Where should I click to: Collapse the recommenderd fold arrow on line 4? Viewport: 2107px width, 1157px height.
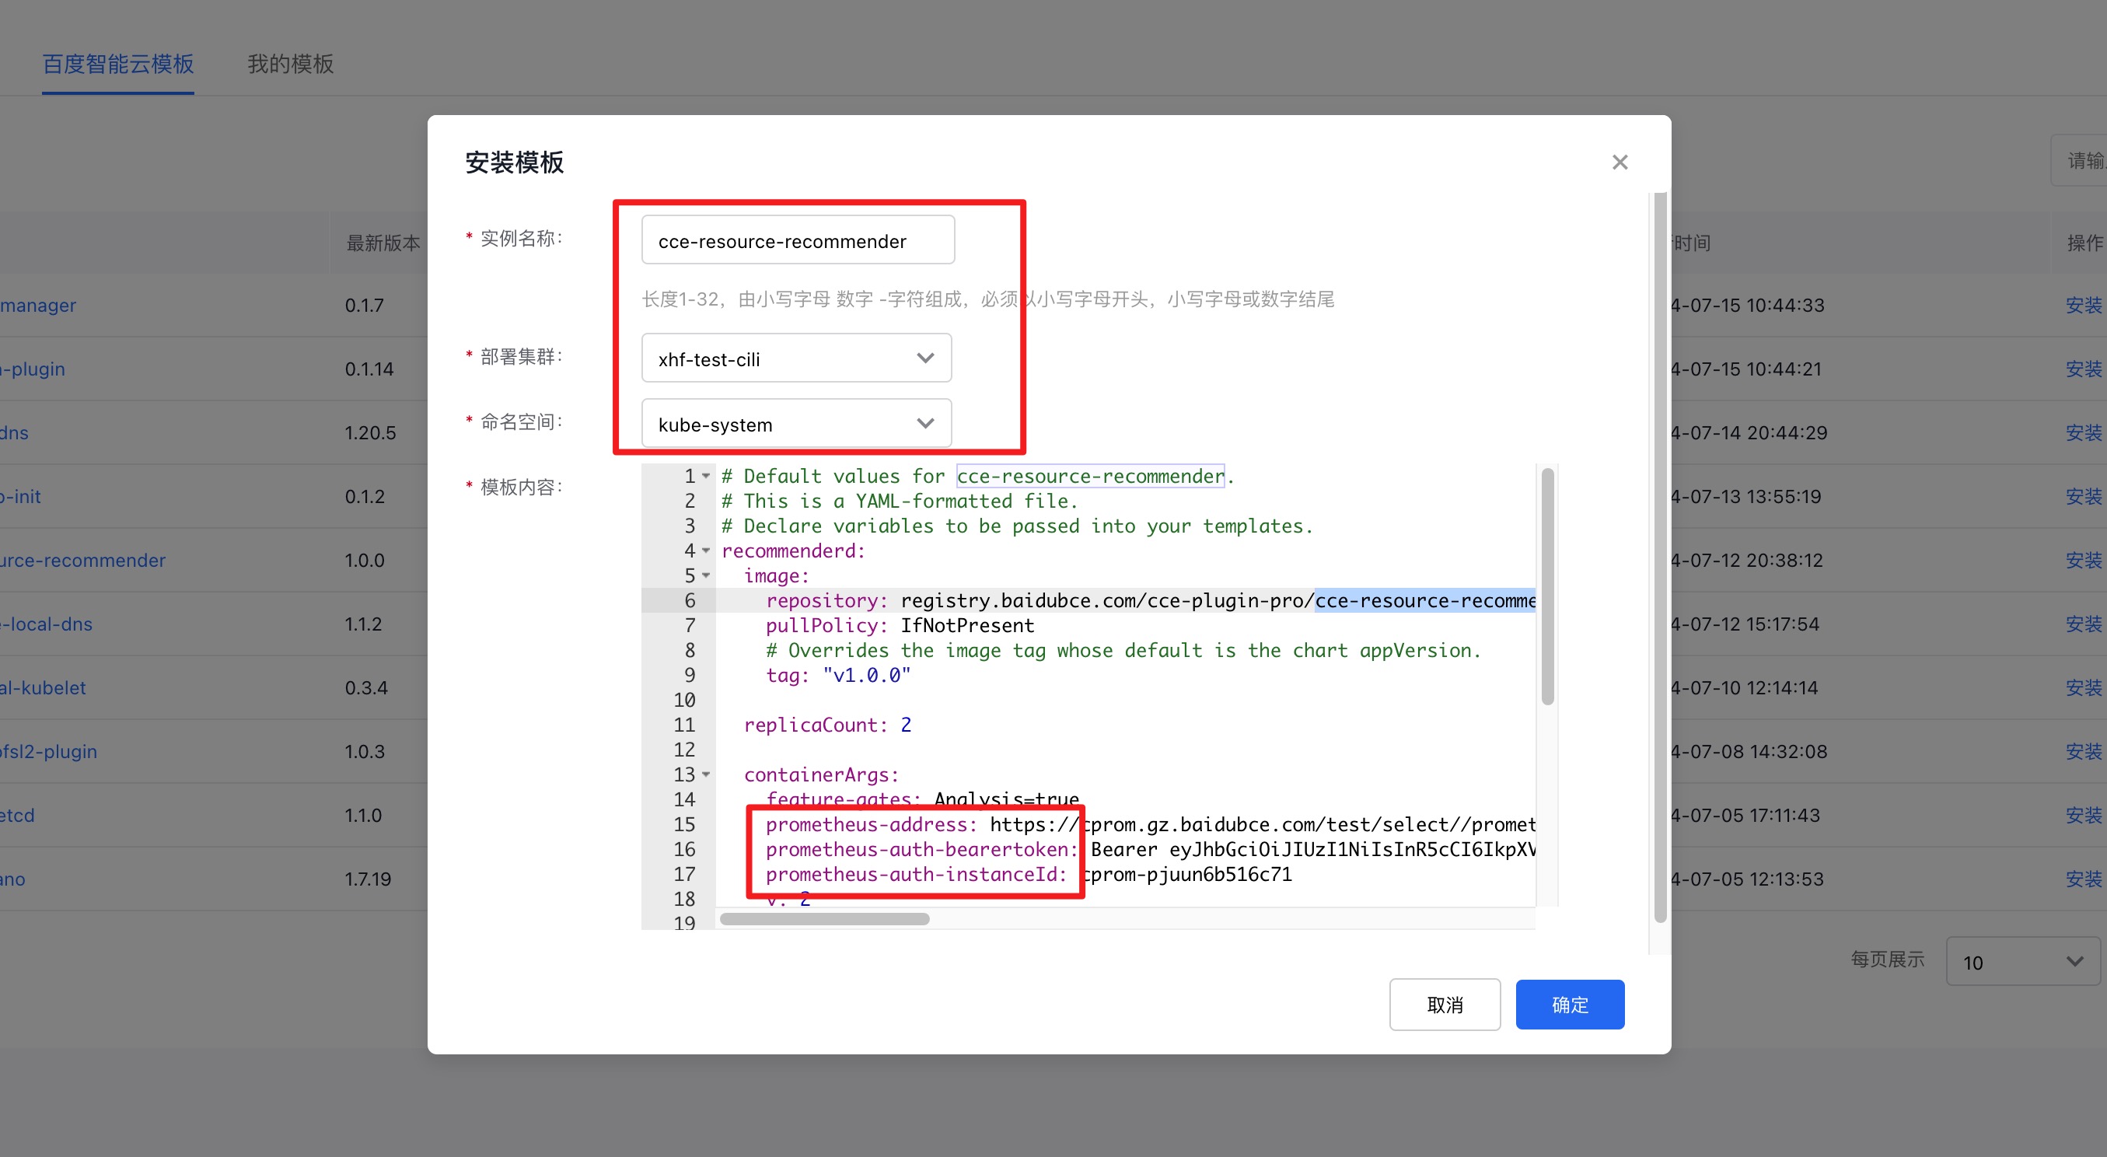pos(706,551)
